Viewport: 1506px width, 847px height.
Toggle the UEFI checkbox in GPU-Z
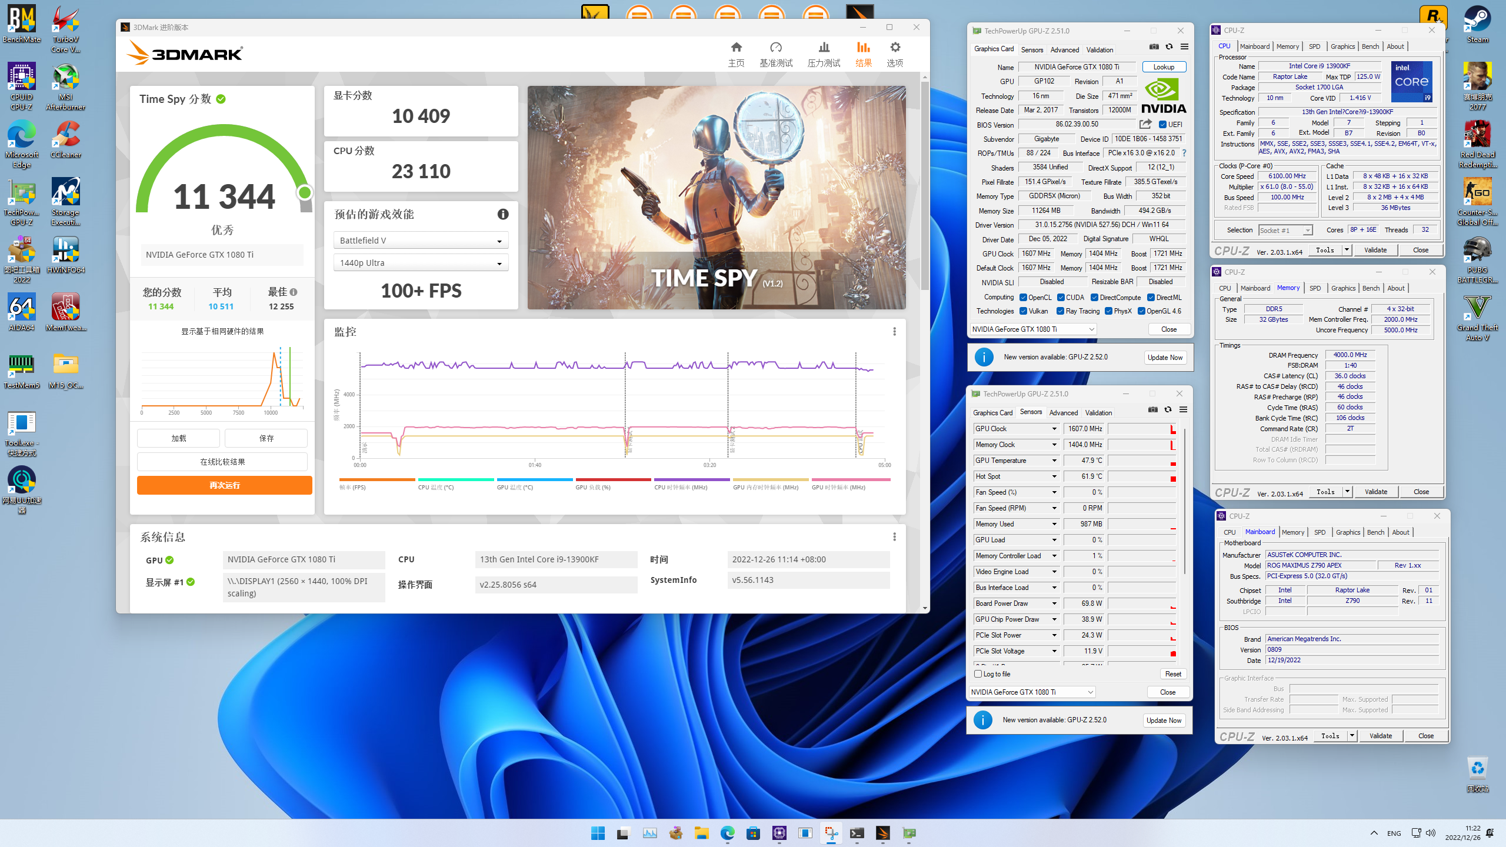coord(1162,125)
